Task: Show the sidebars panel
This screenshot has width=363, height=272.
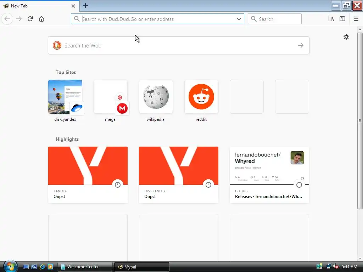Action: tap(342, 19)
